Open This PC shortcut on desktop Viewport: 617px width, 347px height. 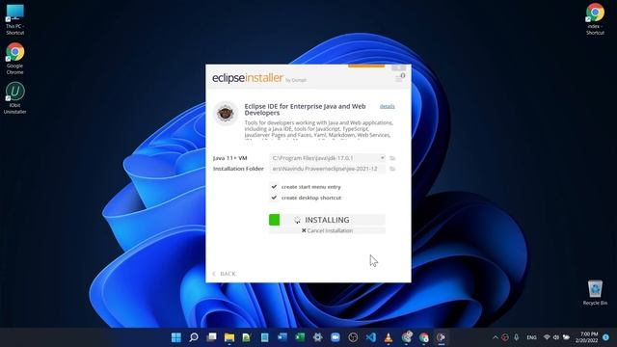15,19
